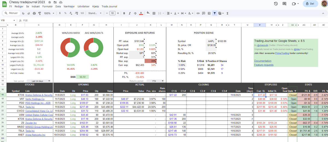Screen dimensions: 328x142
Task: Toggle bold formatting
Action: (124, 13)
